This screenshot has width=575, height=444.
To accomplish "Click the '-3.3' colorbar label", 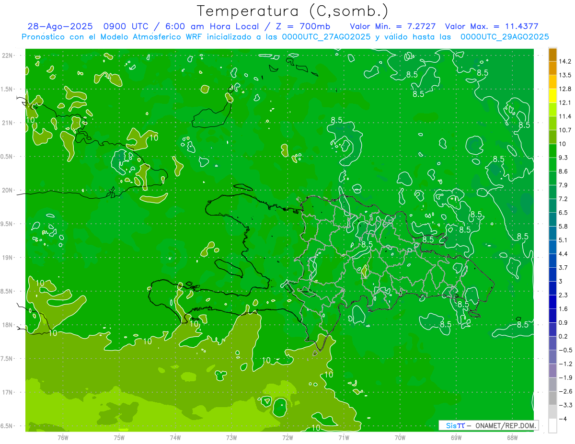I will coord(565,405).
